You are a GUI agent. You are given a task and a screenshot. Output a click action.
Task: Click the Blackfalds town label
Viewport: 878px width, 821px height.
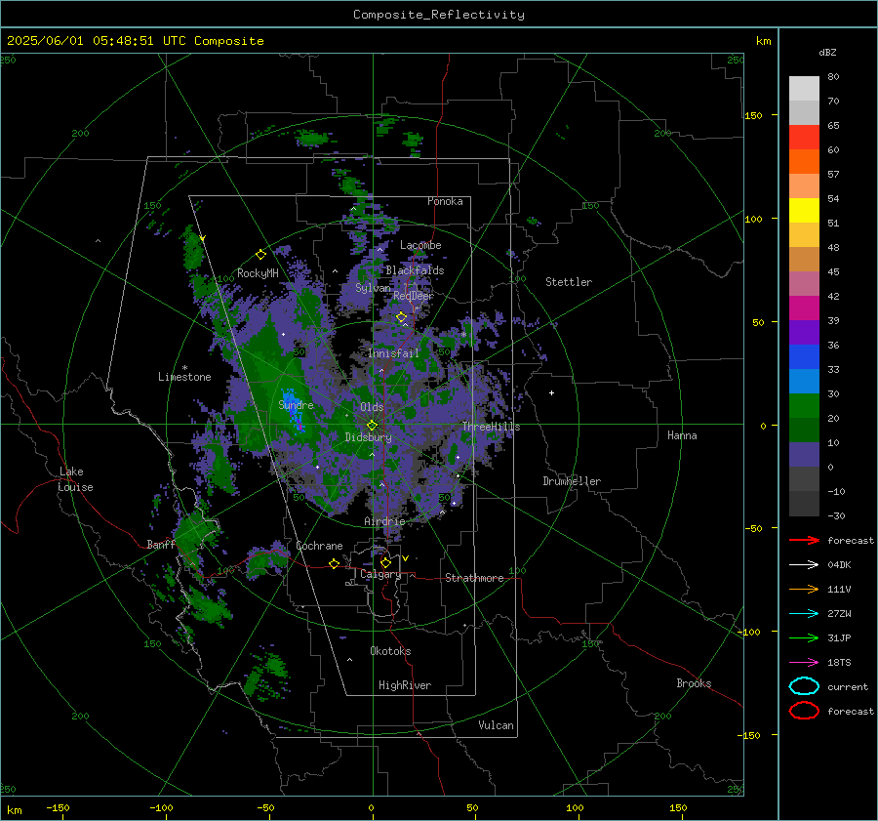[x=415, y=270]
